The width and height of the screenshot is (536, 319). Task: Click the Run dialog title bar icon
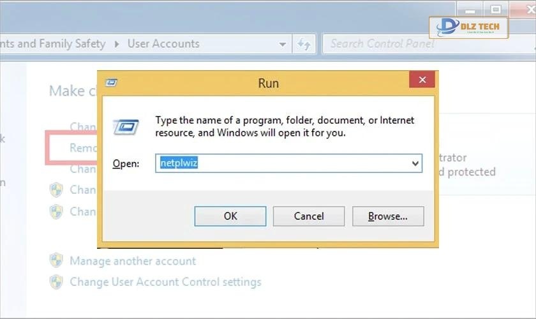coord(112,82)
